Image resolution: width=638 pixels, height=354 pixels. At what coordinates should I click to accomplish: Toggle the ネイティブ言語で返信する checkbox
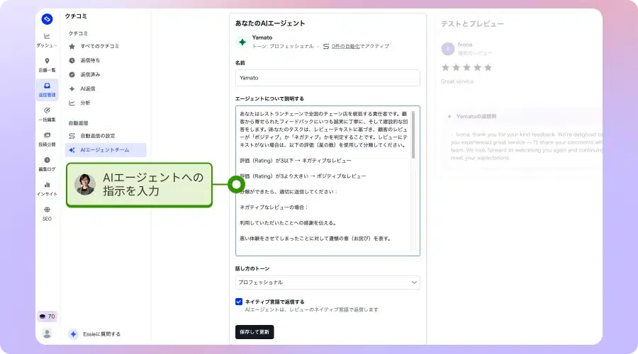[x=239, y=302]
